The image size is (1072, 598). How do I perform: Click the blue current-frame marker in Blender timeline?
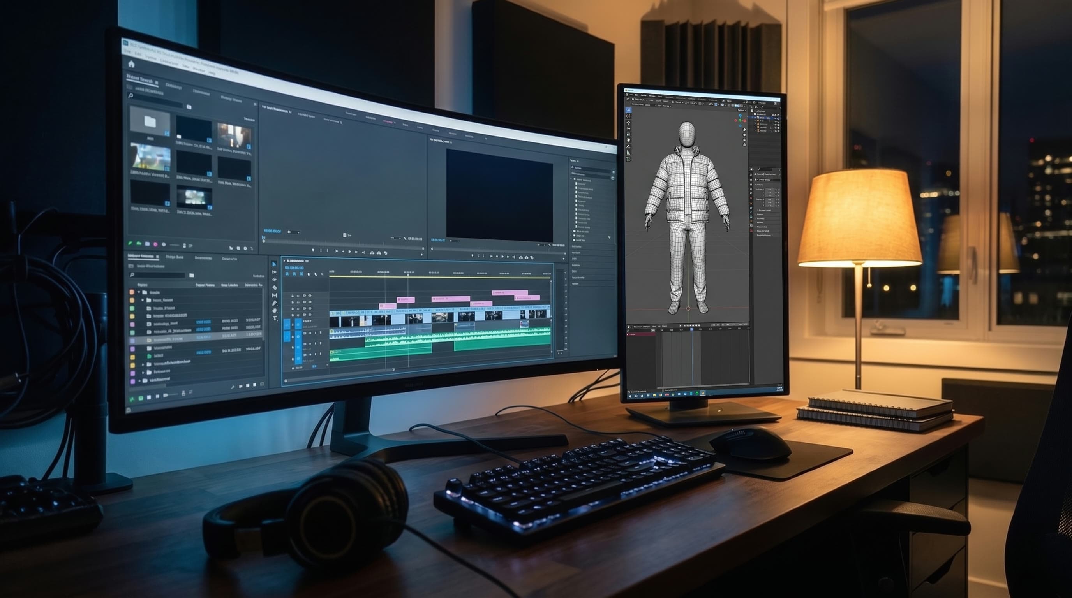tap(692, 329)
